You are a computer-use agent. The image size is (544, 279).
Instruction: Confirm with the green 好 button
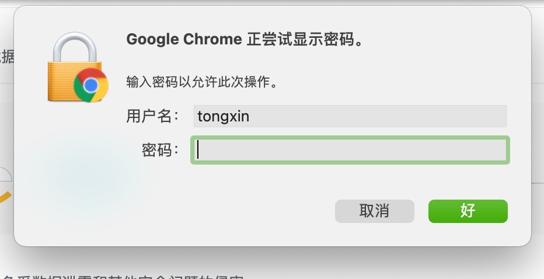click(x=468, y=211)
